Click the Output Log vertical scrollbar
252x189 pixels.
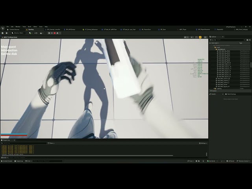(x=206, y=154)
